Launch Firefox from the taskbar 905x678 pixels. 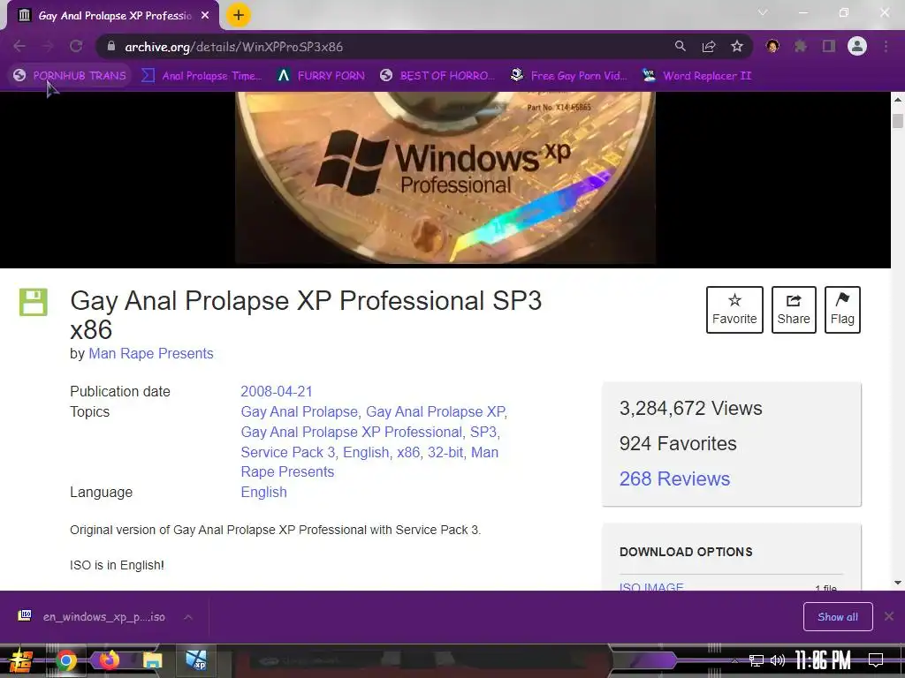[x=109, y=659]
